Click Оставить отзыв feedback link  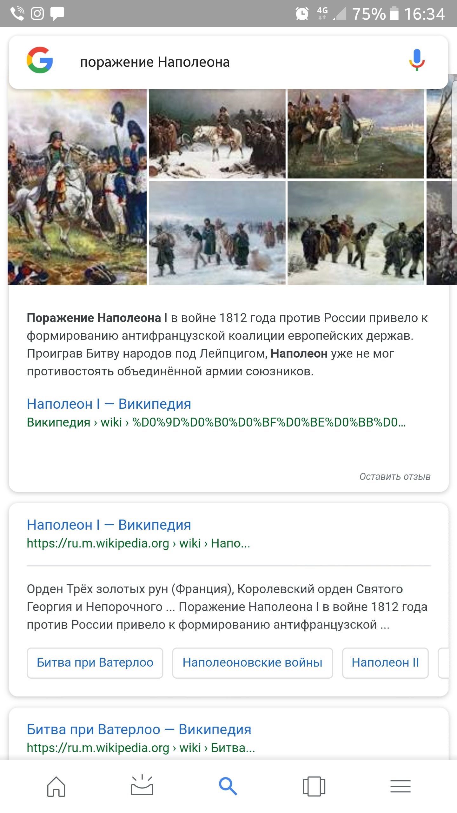tap(395, 477)
